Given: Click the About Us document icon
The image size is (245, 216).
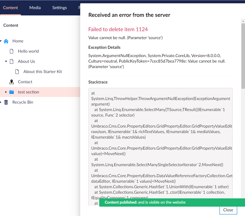Looking at the screenshot, I should pyautogui.click(x=12, y=61).
